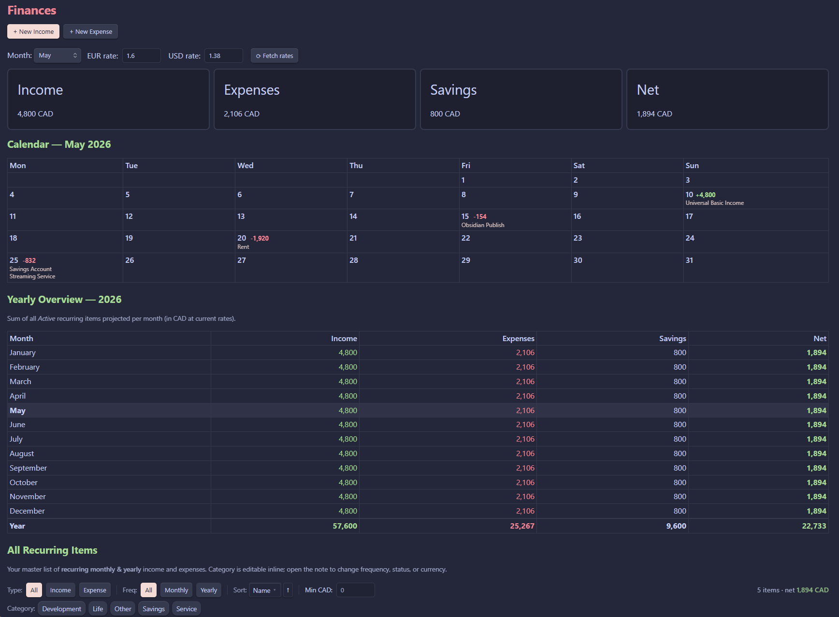Click the December row label
839x617 pixels.
(27, 511)
